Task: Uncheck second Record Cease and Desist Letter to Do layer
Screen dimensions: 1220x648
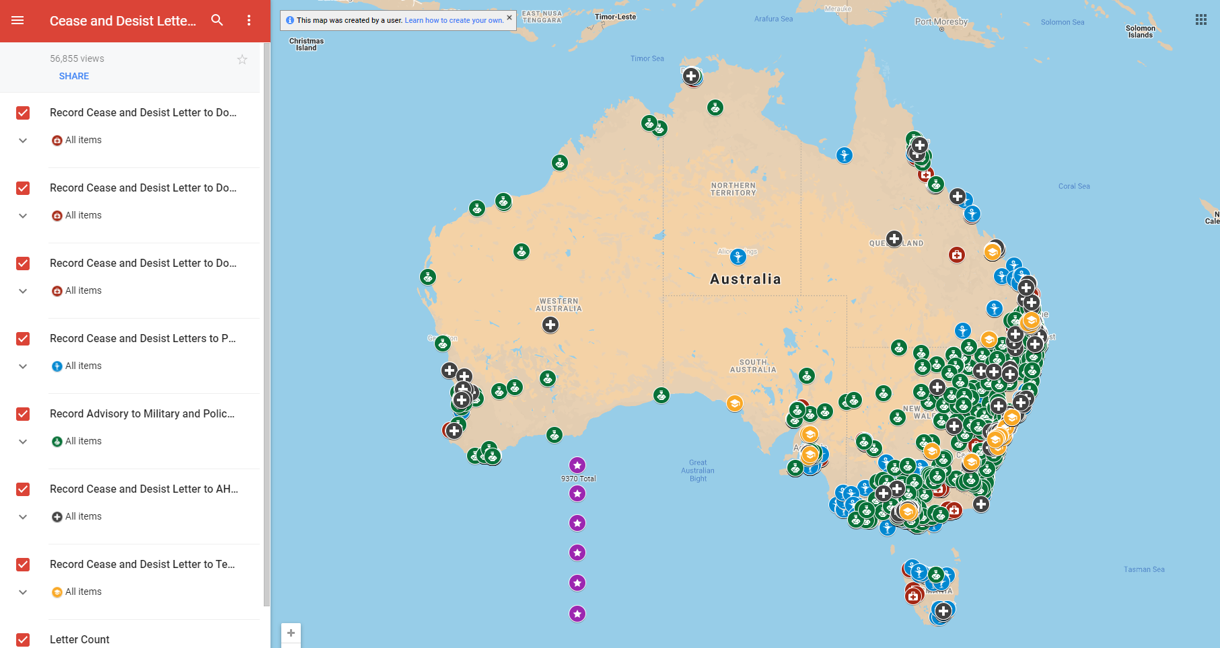Action: pyautogui.click(x=23, y=188)
